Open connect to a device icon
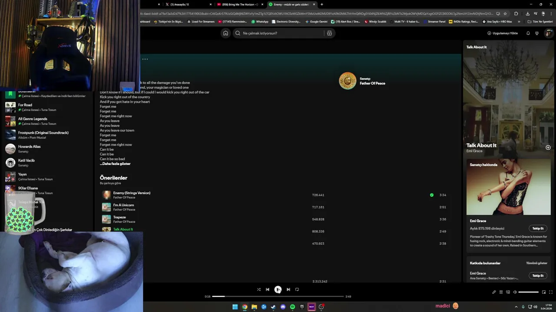 click(x=508, y=292)
